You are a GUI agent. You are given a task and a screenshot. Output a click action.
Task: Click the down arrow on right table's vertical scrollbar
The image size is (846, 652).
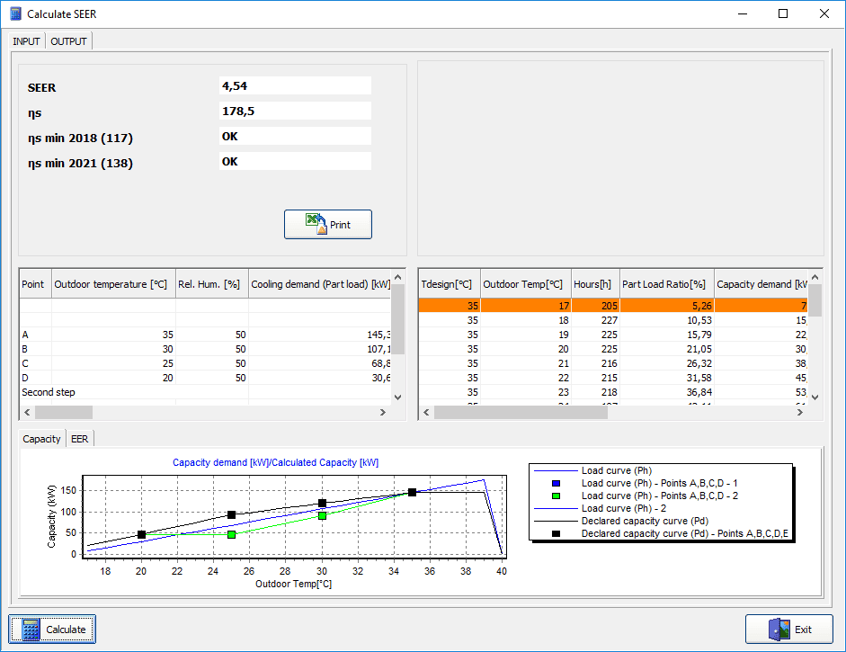(x=815, y=397)
